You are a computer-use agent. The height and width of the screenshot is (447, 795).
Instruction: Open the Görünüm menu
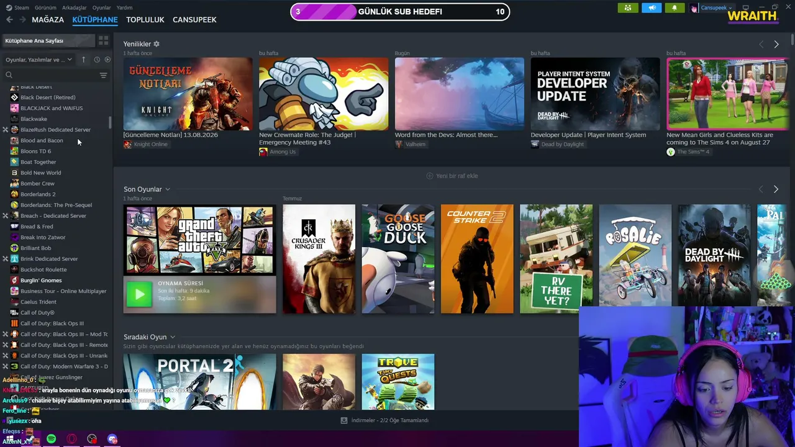pos(45,7)
